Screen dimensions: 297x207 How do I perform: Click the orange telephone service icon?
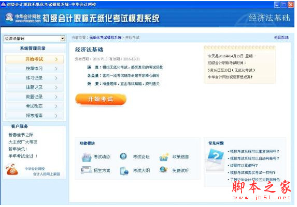12,169
